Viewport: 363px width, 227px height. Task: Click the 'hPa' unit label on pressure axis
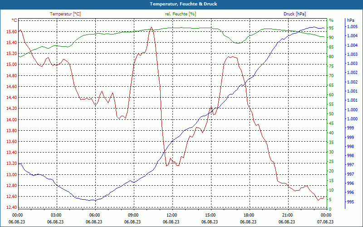351,20
